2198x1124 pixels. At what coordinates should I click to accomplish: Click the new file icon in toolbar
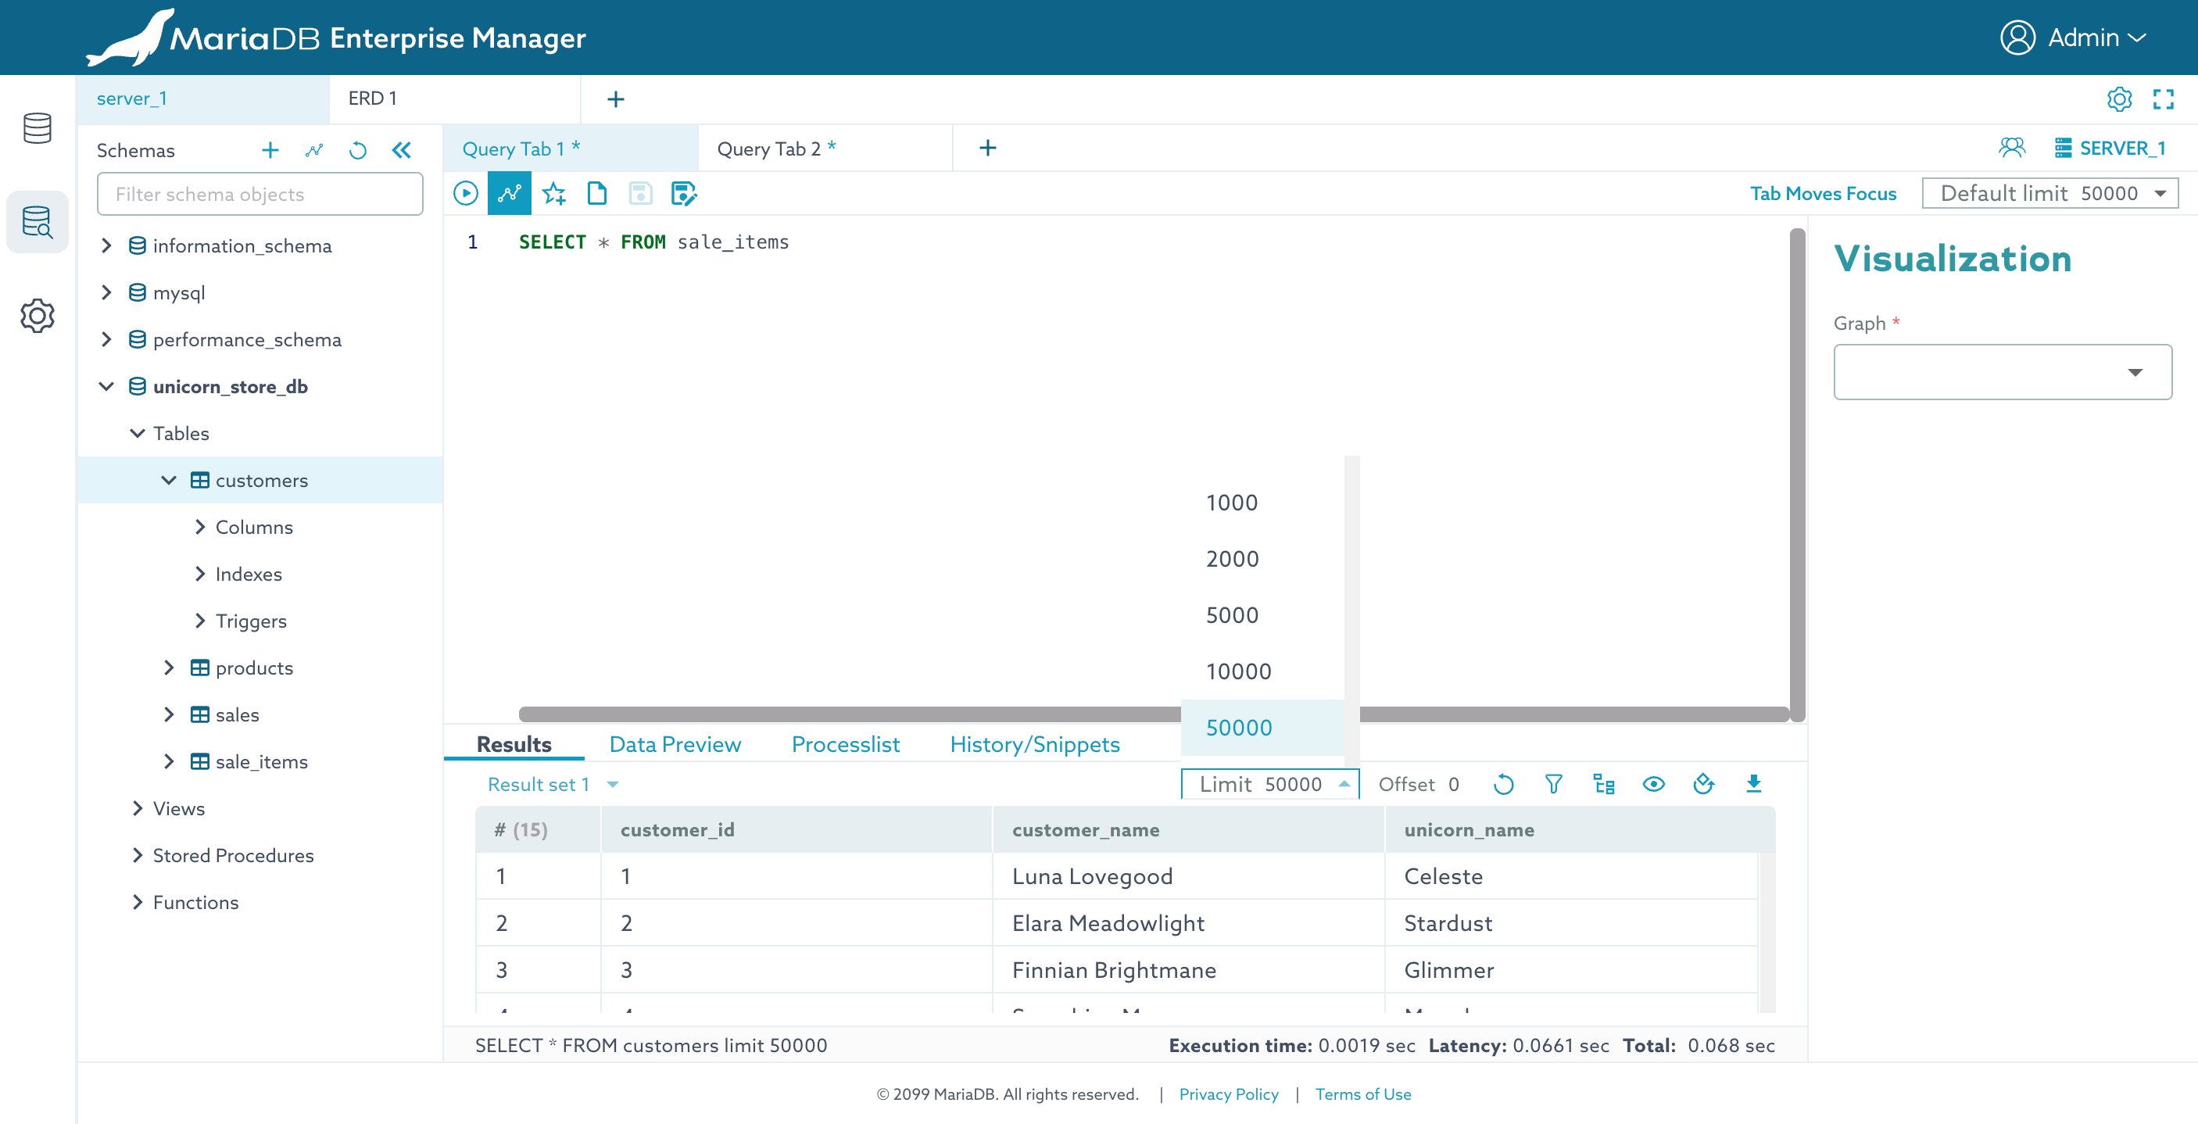(x=597, y=194)
